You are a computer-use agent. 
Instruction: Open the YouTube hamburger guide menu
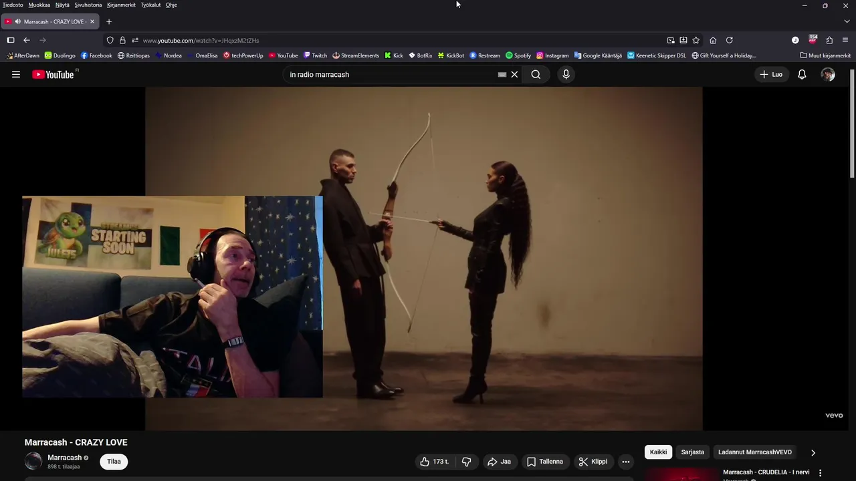click(x=16, y=74)
